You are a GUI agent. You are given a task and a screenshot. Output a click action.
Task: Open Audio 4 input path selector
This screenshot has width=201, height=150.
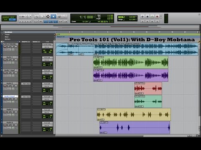point(47,123)
